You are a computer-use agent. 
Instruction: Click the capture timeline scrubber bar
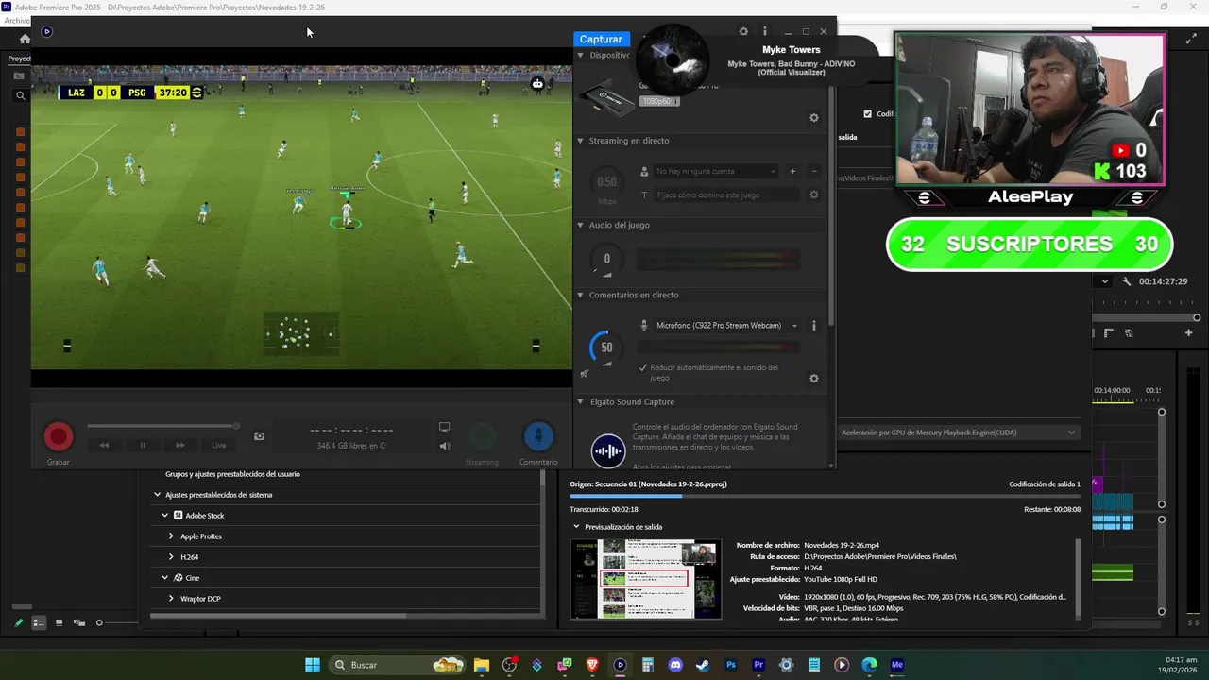[162, 426]
